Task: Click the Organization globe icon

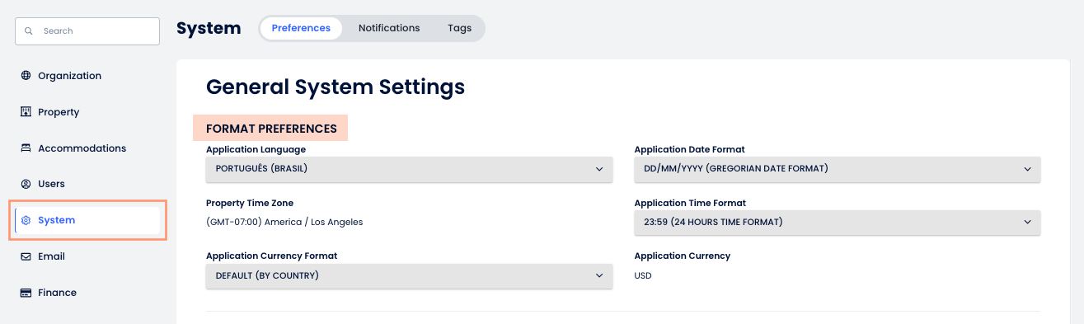Action: (26, 76)
